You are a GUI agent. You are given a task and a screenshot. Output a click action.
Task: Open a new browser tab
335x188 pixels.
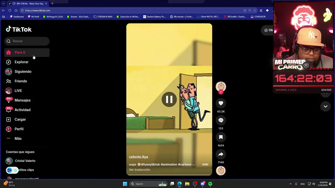52,4
